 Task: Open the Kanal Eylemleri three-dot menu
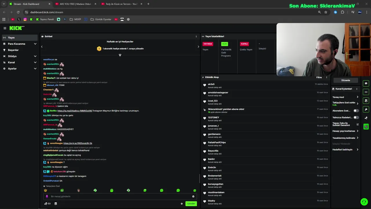coord(357,89)
